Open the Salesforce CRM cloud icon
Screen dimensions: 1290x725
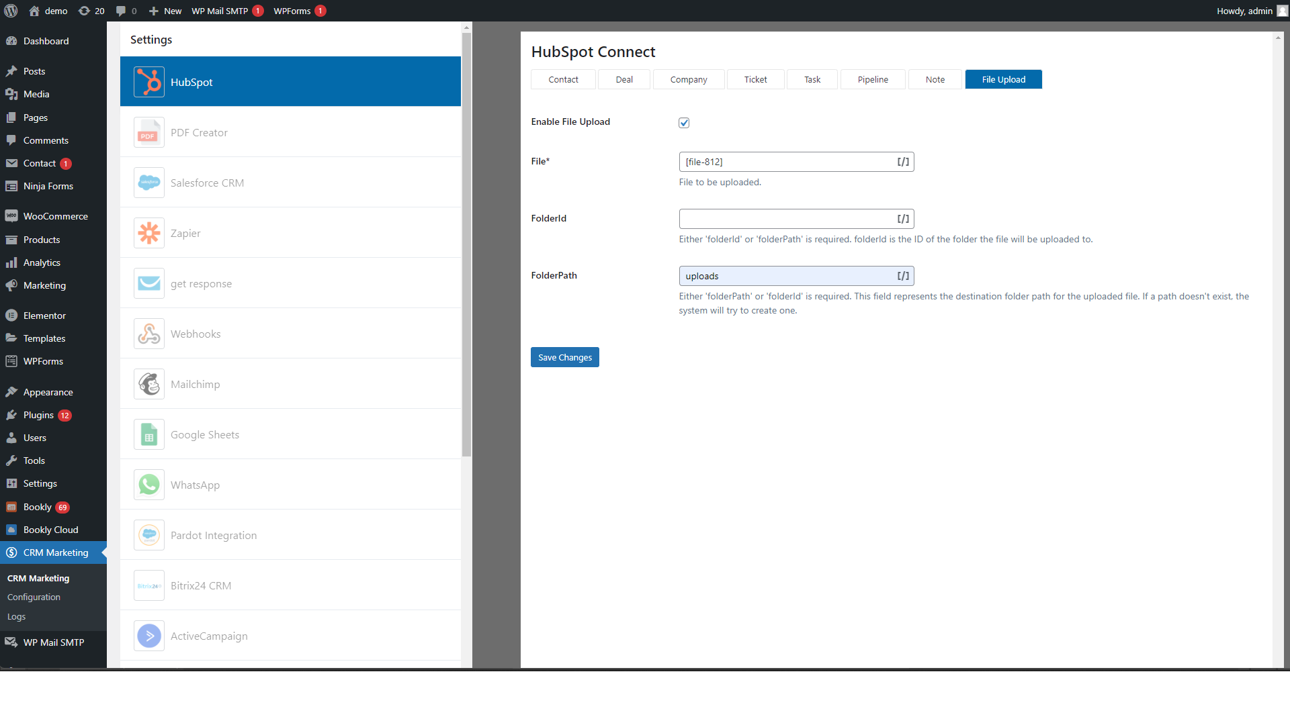click(148, 183)
